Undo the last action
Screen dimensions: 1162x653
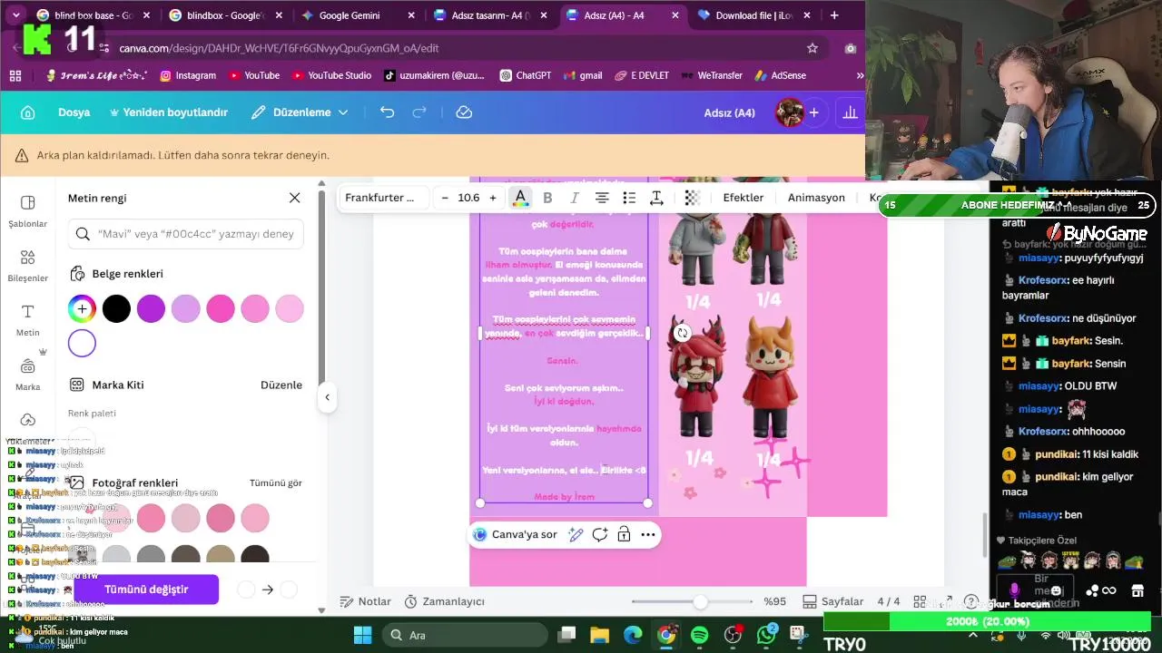pyautogui.click(x=387, y=112)
